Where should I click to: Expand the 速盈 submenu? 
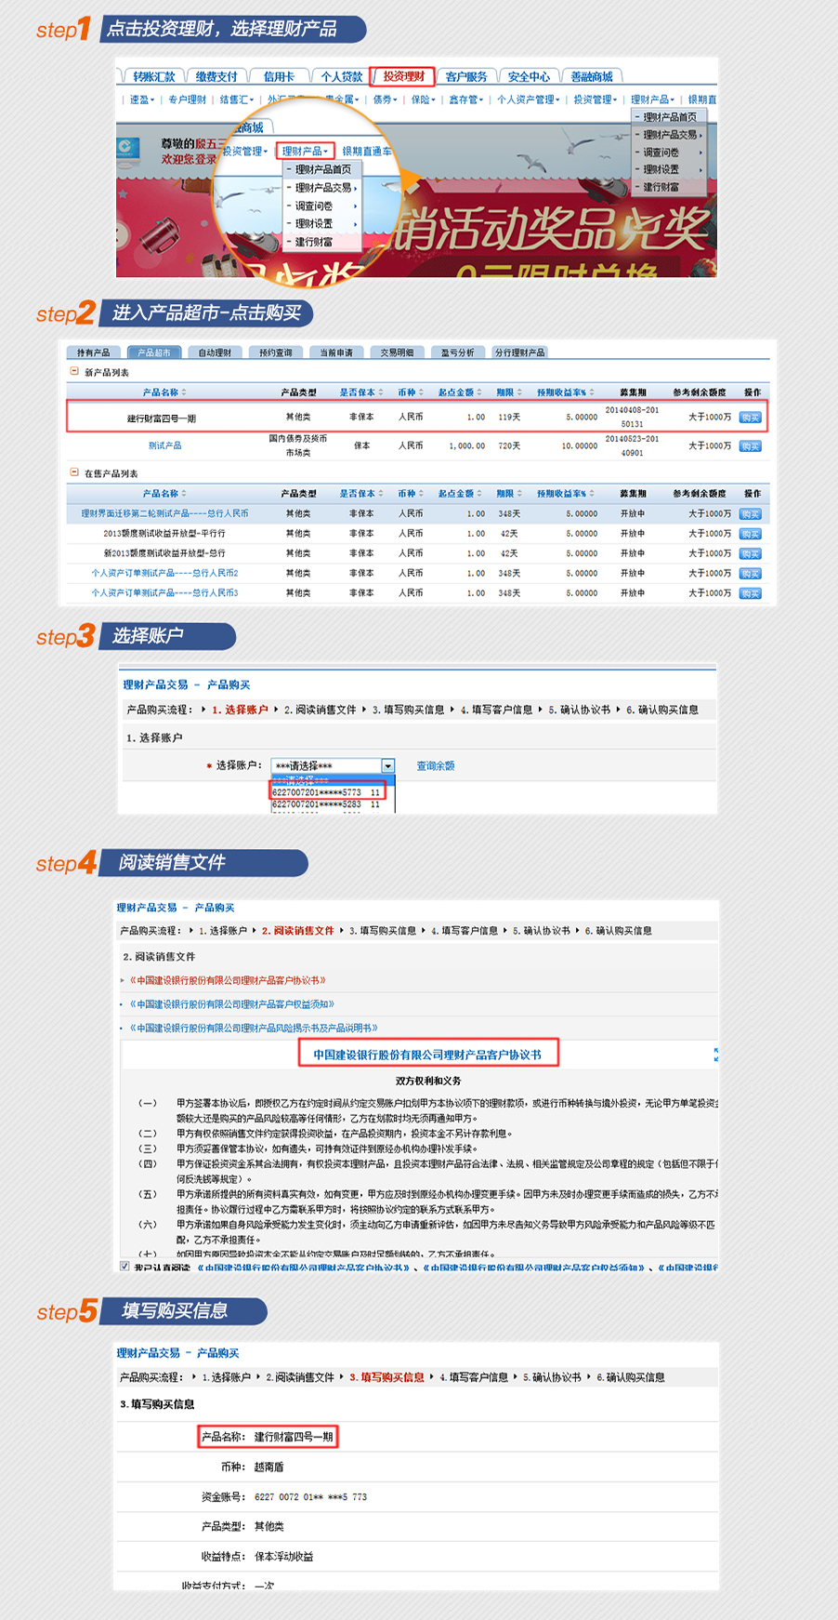(x=142, y=100)
